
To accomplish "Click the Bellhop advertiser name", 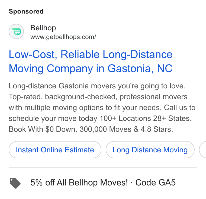I will click(43, 28).
